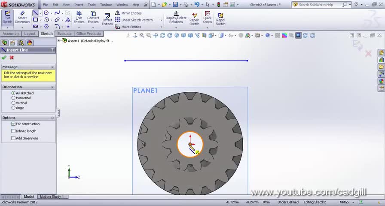Select the Polygon sketch tool
Image resolution: width=385 pixels, height=206 pixels.
point(46,27)
